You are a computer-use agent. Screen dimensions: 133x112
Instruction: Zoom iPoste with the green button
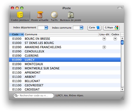point(22,8)
